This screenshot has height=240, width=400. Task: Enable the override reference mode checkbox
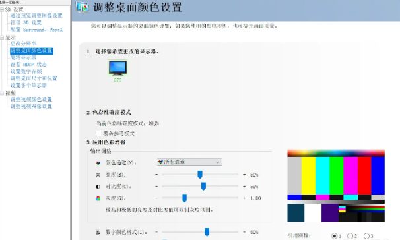(99, 133)
